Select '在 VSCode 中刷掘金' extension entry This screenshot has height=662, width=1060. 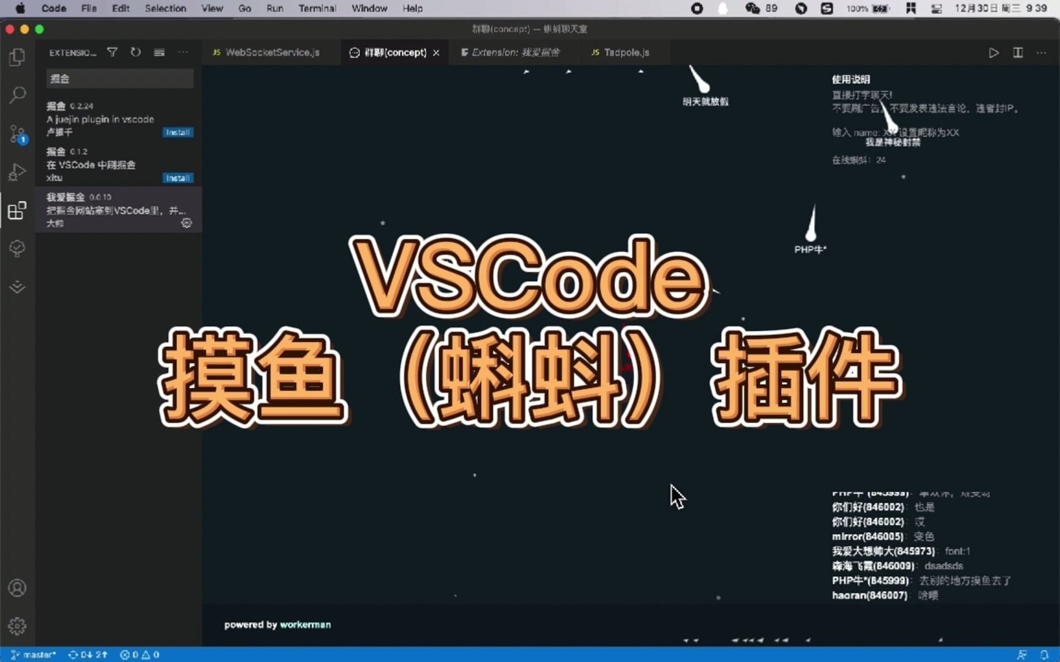coord(118,164)
